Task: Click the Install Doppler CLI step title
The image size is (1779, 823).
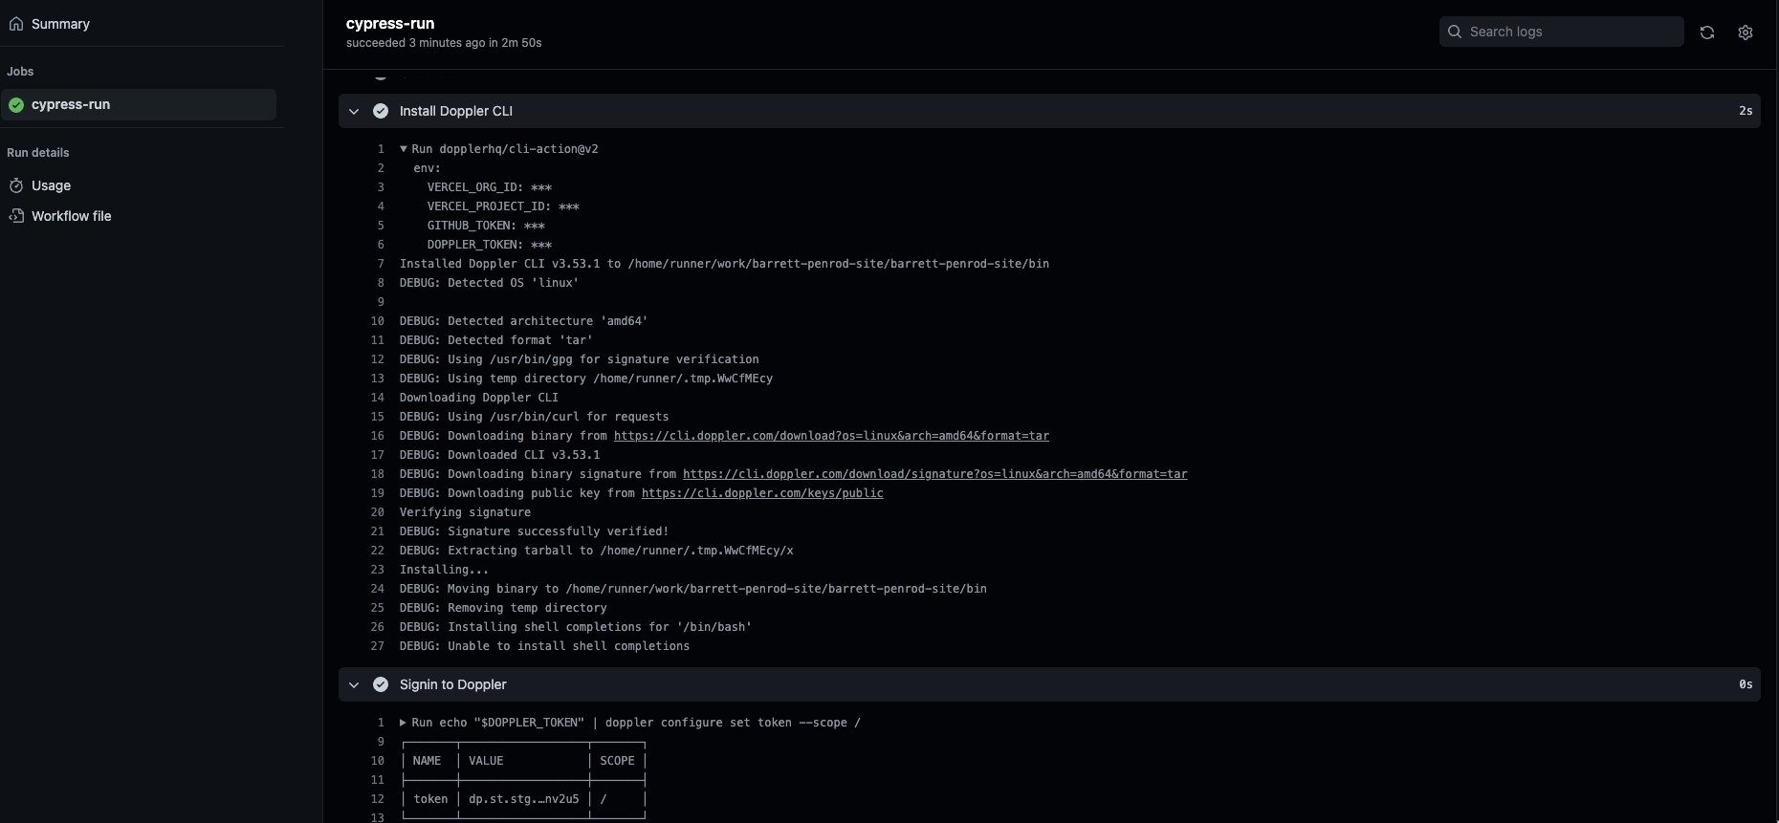Action: coord(456,111)
